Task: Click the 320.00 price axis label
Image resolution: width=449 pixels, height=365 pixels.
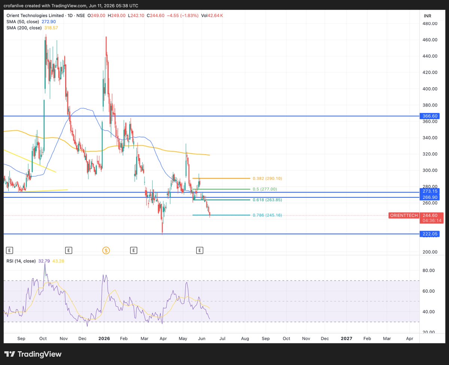Action: [430, 154]
